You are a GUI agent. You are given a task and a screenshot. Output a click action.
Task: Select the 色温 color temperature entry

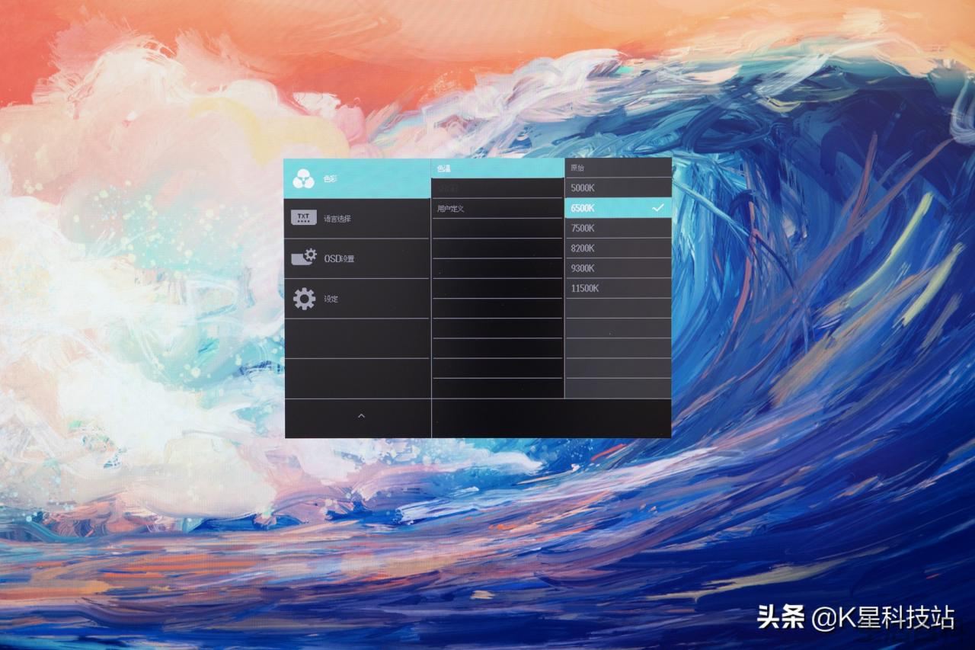[x=498, y=168]
